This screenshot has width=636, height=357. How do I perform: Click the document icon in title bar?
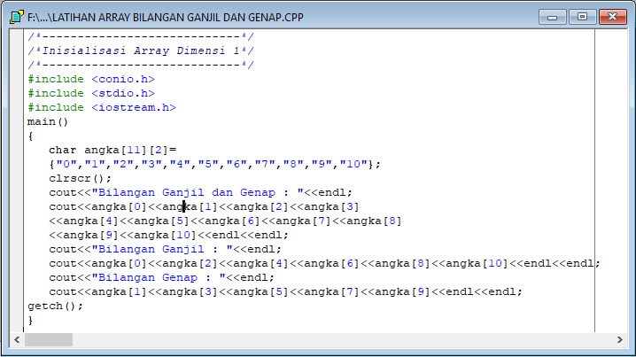click(x=16, y=17)
